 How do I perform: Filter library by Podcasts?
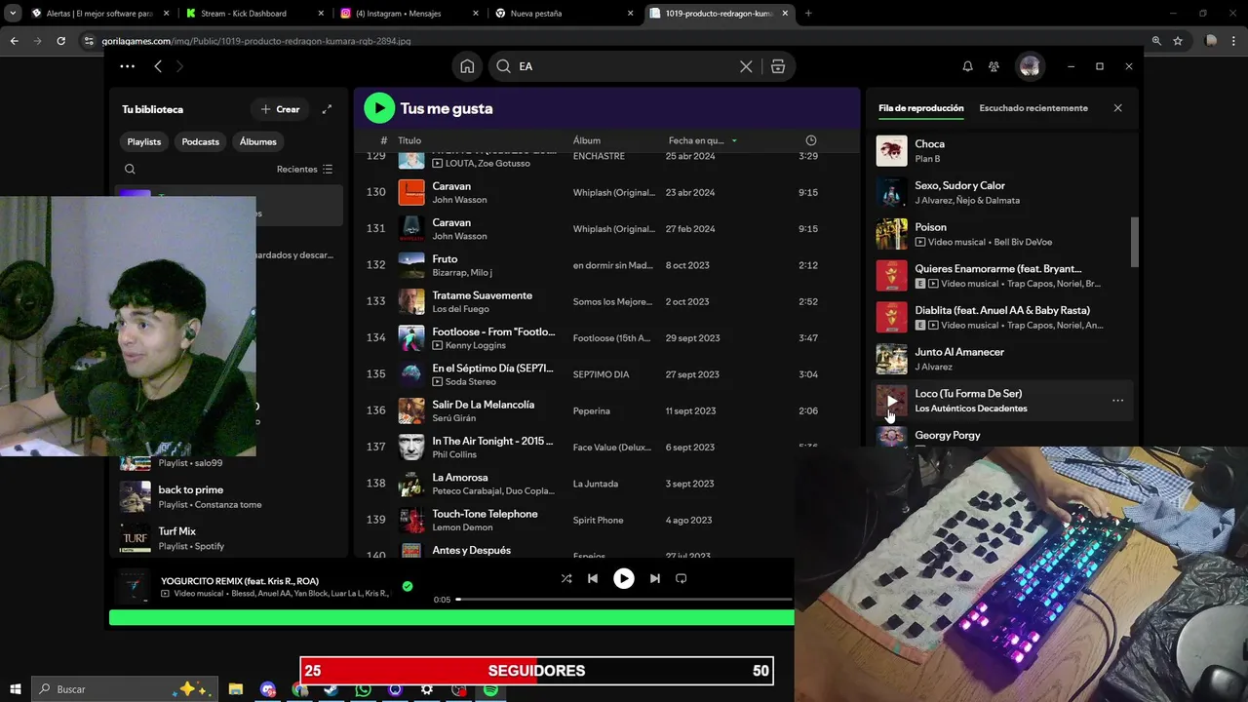[201, 141]
